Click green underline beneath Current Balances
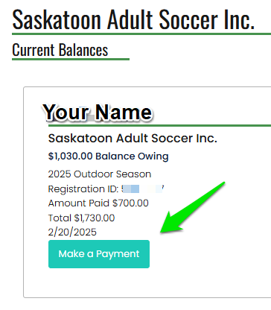This screenshot has height=310, width=271. coord(71,59)
